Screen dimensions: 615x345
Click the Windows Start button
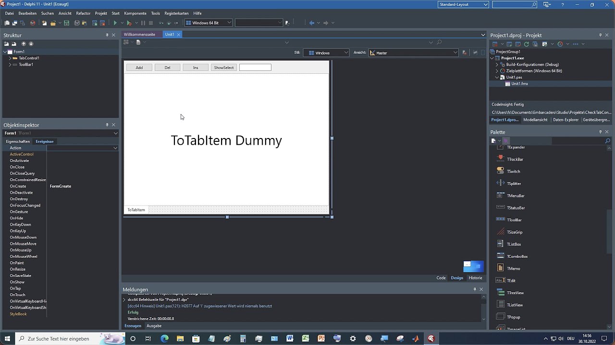click(x=8, y=338)
